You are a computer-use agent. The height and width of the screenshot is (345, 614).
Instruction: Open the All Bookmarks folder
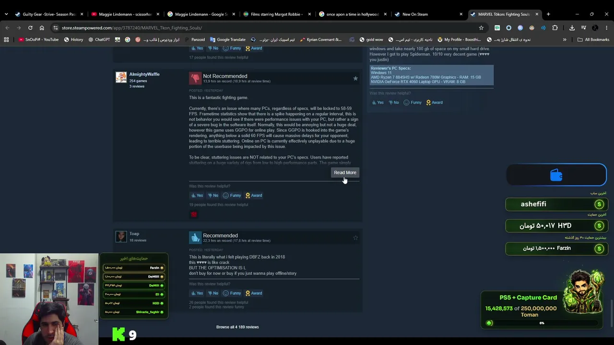point(593,40)
